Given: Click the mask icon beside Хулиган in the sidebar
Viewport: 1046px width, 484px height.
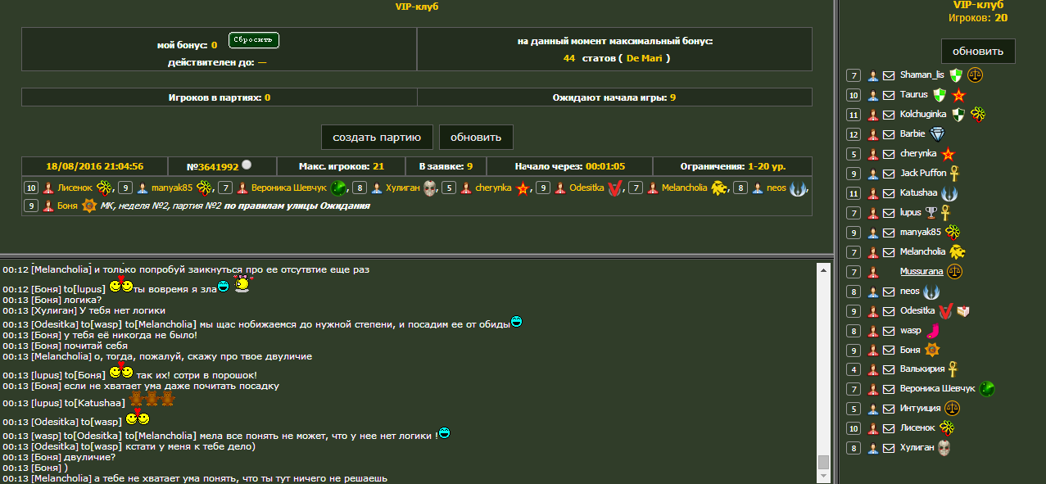Looking at the screenshot, I should tap(944, 448).
